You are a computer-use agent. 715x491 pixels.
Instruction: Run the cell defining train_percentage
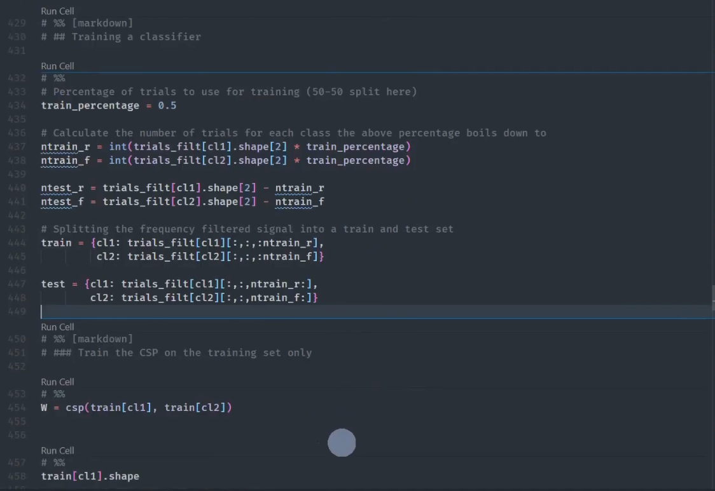click(57, 65)
